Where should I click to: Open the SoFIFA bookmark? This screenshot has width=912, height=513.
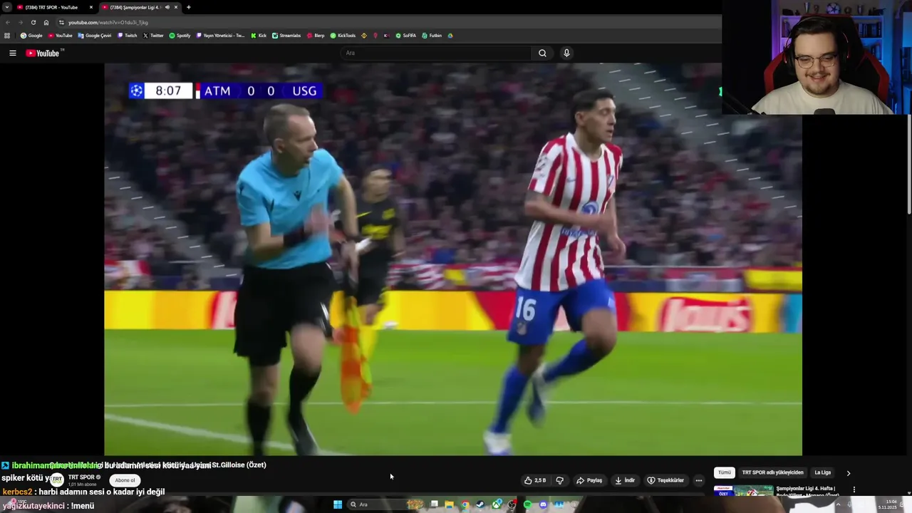(406, 35)
